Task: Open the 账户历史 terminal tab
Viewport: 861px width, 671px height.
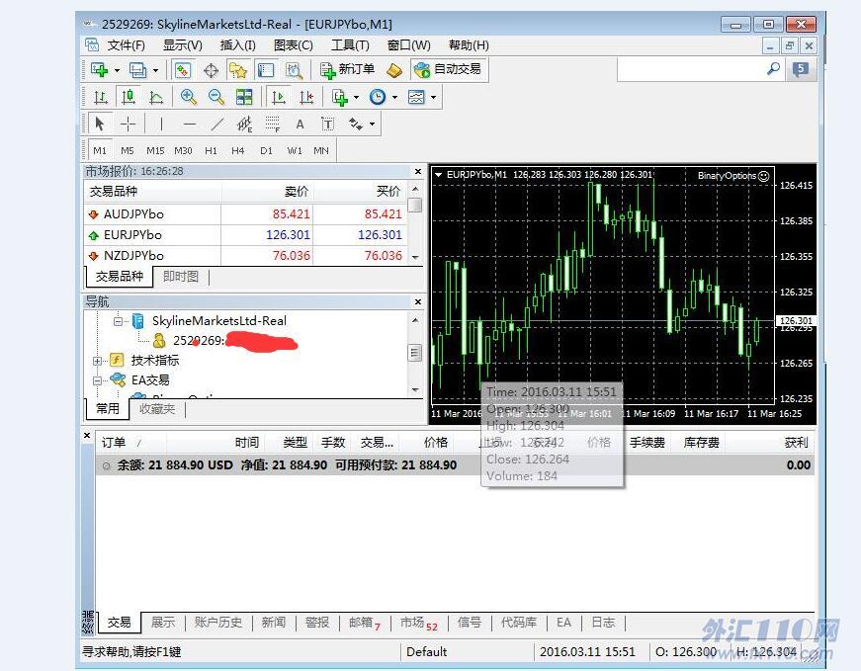Action: [x=218, y=623]
